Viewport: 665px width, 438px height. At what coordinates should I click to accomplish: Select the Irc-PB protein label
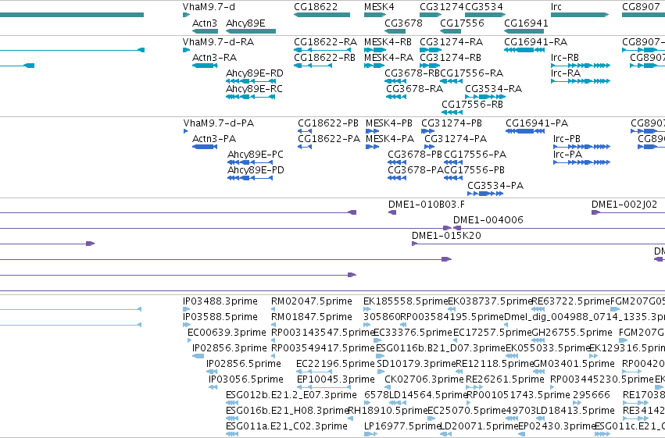click(x=567, y=139)
